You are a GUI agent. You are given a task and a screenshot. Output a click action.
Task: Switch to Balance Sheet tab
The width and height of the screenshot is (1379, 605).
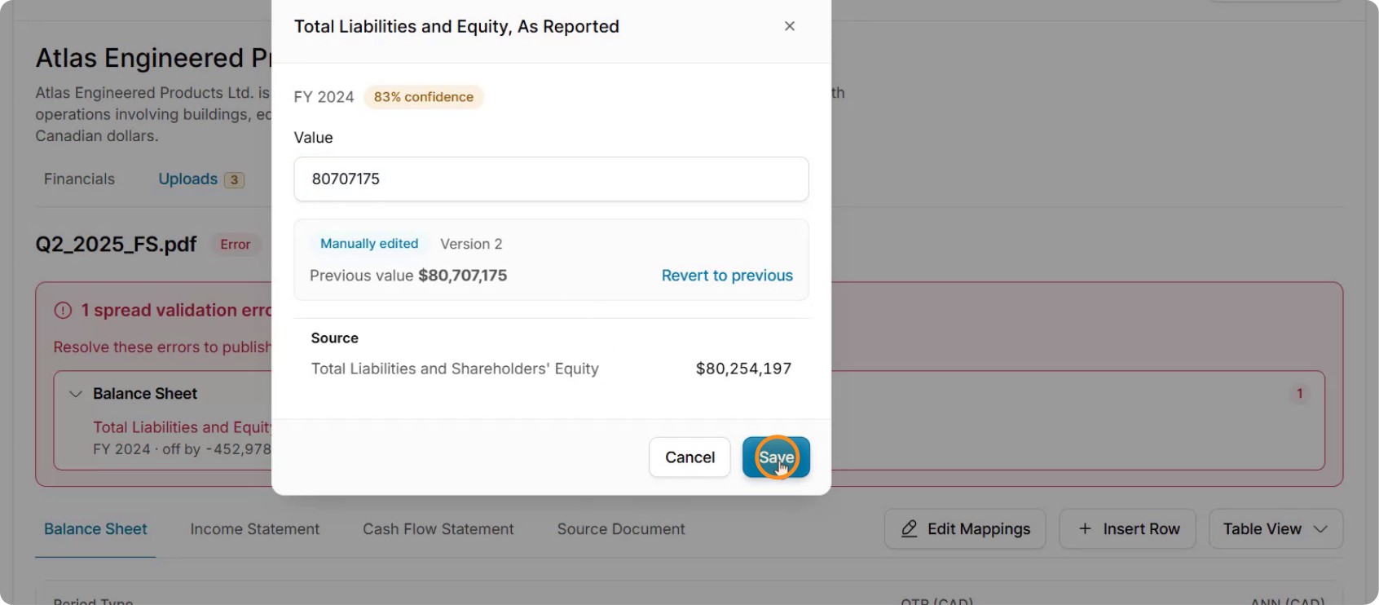point(95,529)
